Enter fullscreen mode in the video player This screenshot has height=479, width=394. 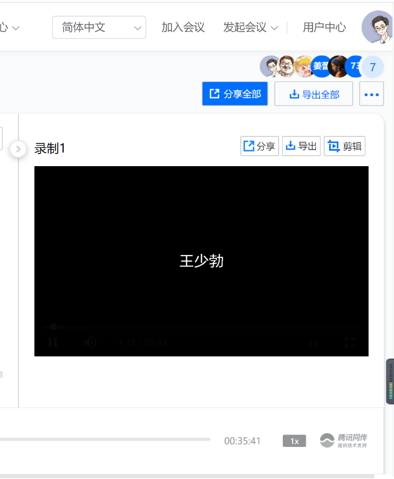350,343
